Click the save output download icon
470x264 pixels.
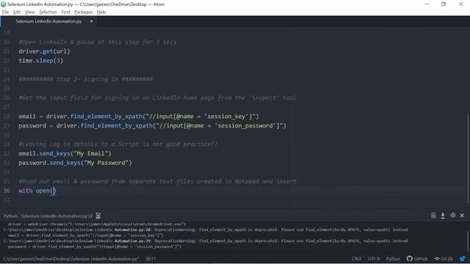click(443, 216)
